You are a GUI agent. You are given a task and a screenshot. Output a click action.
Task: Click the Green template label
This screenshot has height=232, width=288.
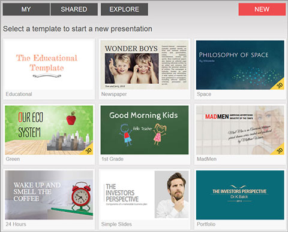pos(13,159)
